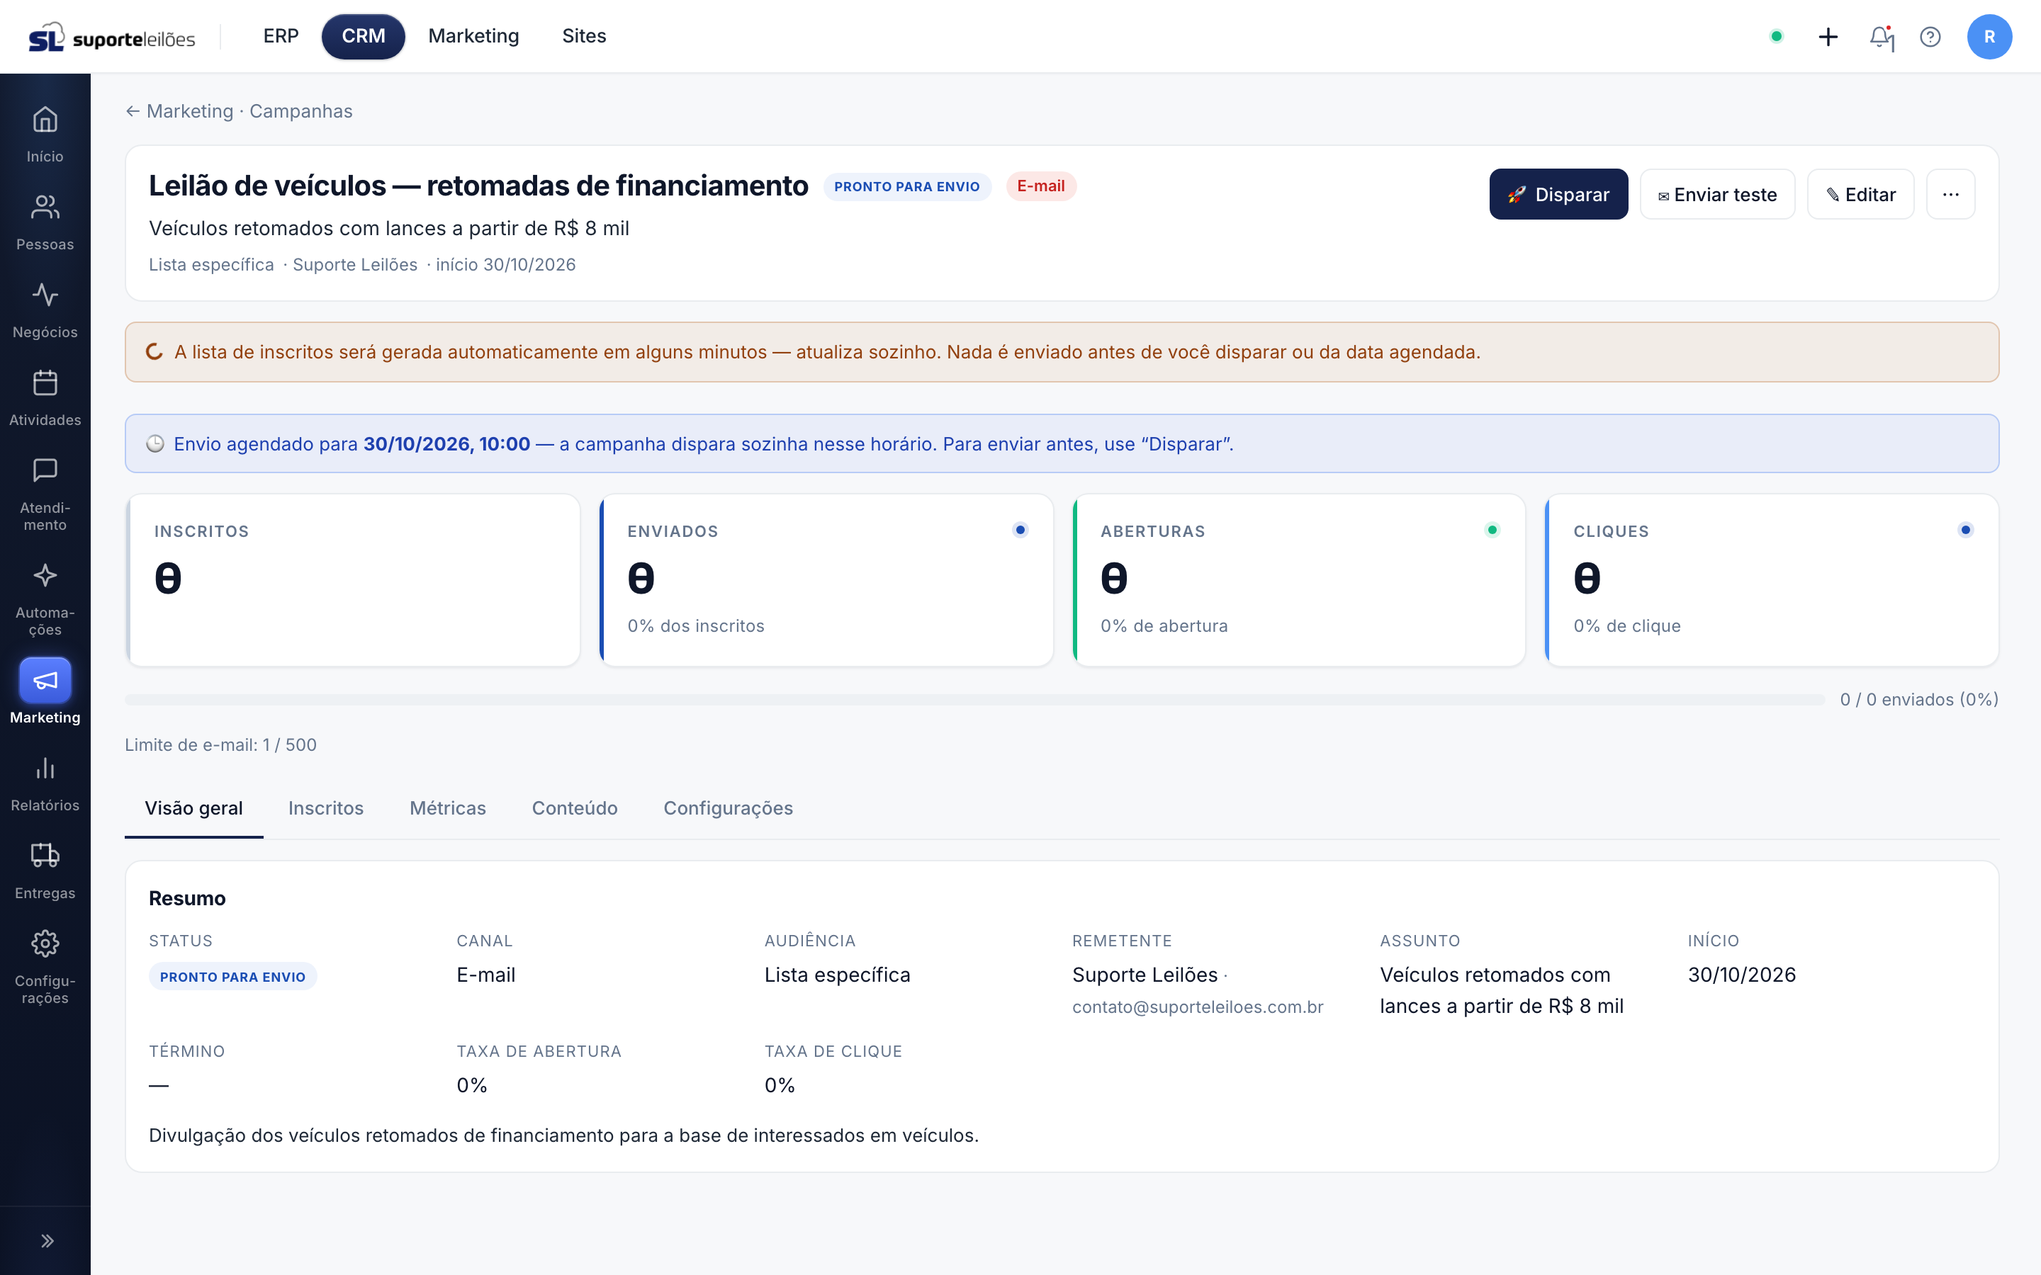Click '0% de clique' text
2041x1275 pixels.
pyautogui.click(x=1626, y=625)
